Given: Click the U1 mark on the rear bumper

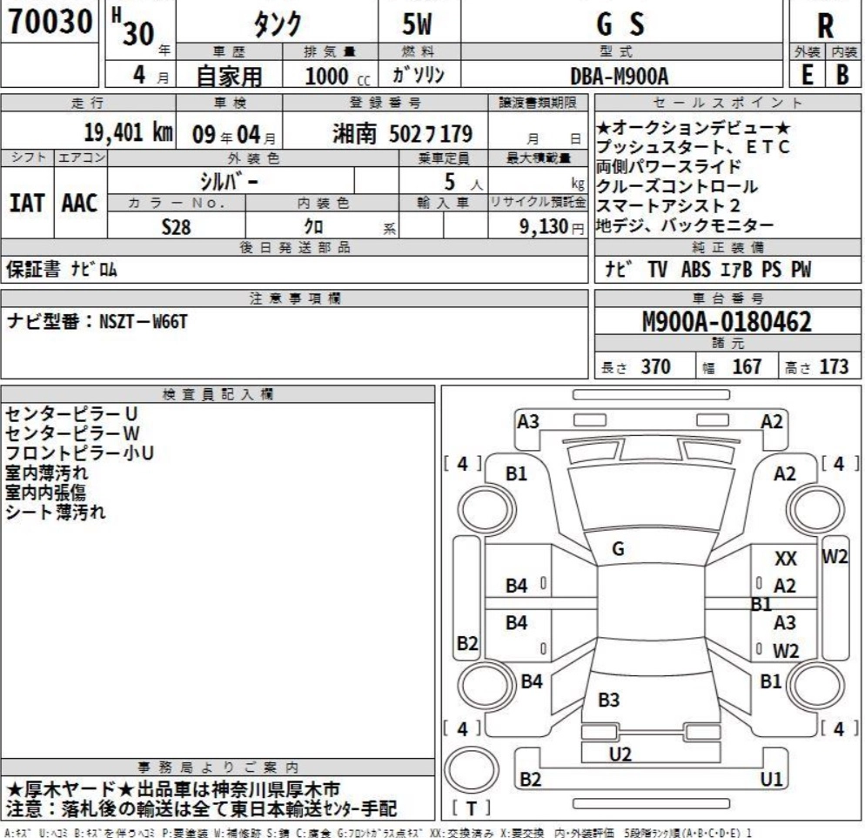Looking at the screenshot, I should (773, 779).
